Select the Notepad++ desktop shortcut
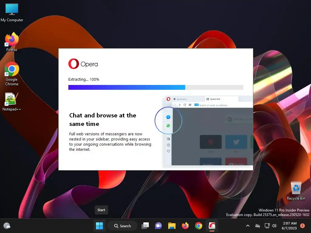 tap(12, 102)
